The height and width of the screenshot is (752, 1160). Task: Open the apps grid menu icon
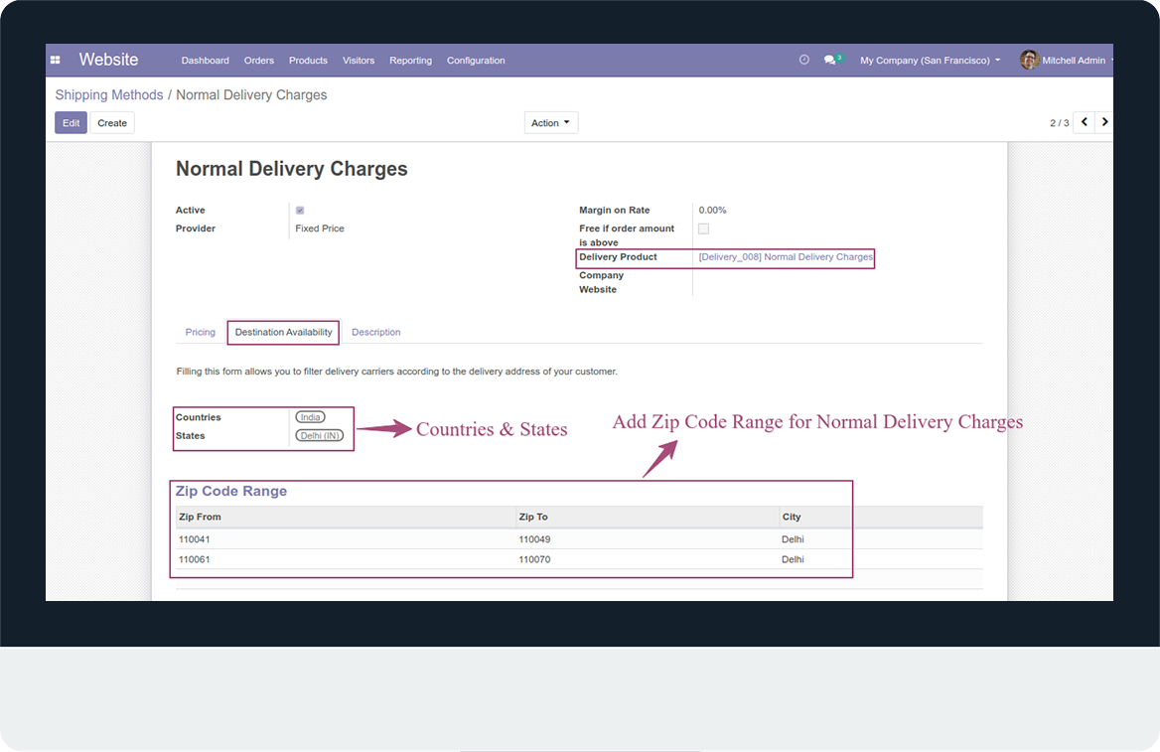(x=55, y=60)
